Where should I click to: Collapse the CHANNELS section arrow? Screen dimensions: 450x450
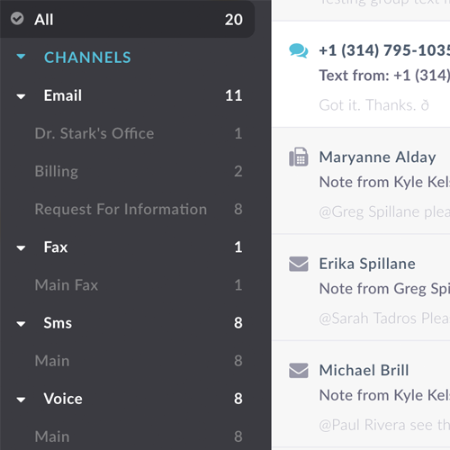[21, 57]
